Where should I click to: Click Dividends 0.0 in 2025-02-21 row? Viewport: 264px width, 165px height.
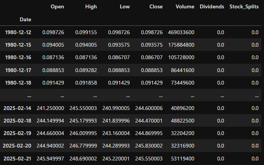coord(220,159)
